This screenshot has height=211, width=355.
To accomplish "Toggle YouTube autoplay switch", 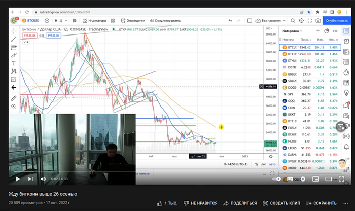I will 277,179.
